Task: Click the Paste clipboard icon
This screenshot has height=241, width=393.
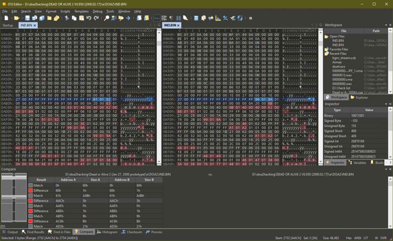Action: coord(81,18)
